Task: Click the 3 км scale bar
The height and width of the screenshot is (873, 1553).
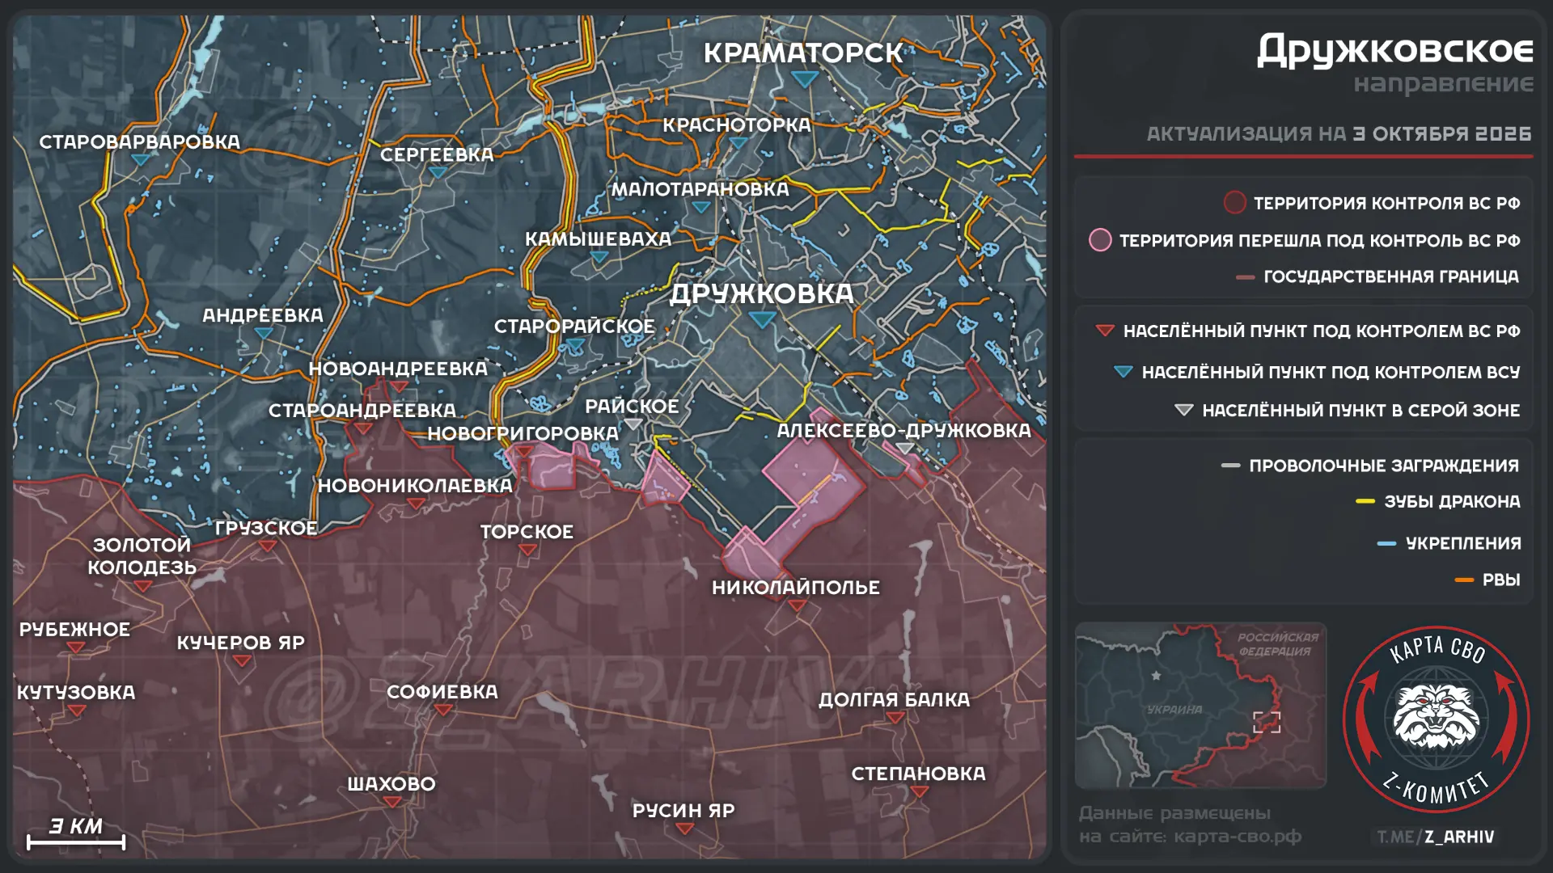Action: (76, 842)
